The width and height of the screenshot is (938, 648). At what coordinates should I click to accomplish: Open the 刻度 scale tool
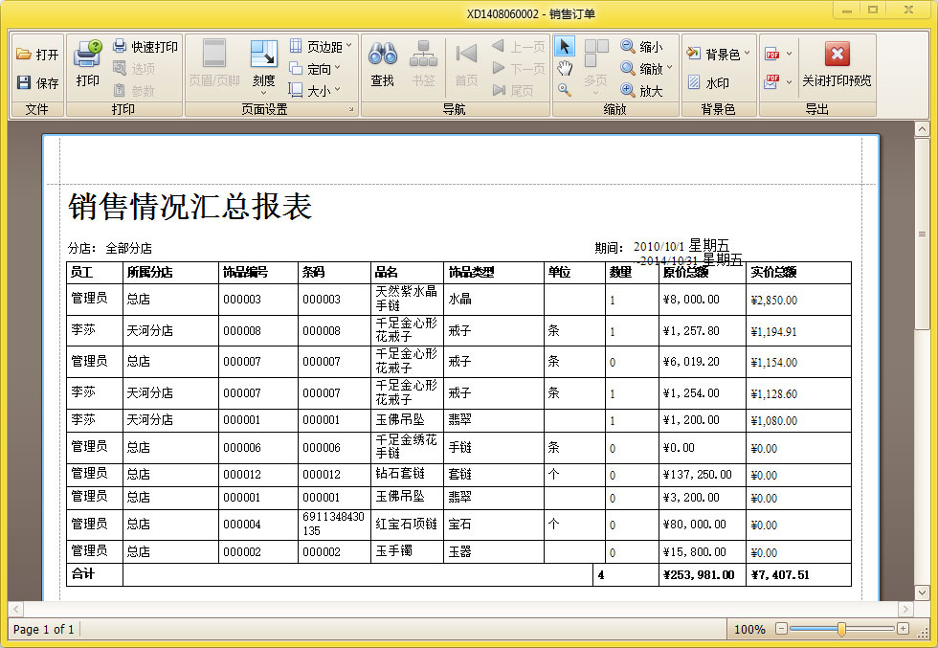264,62
